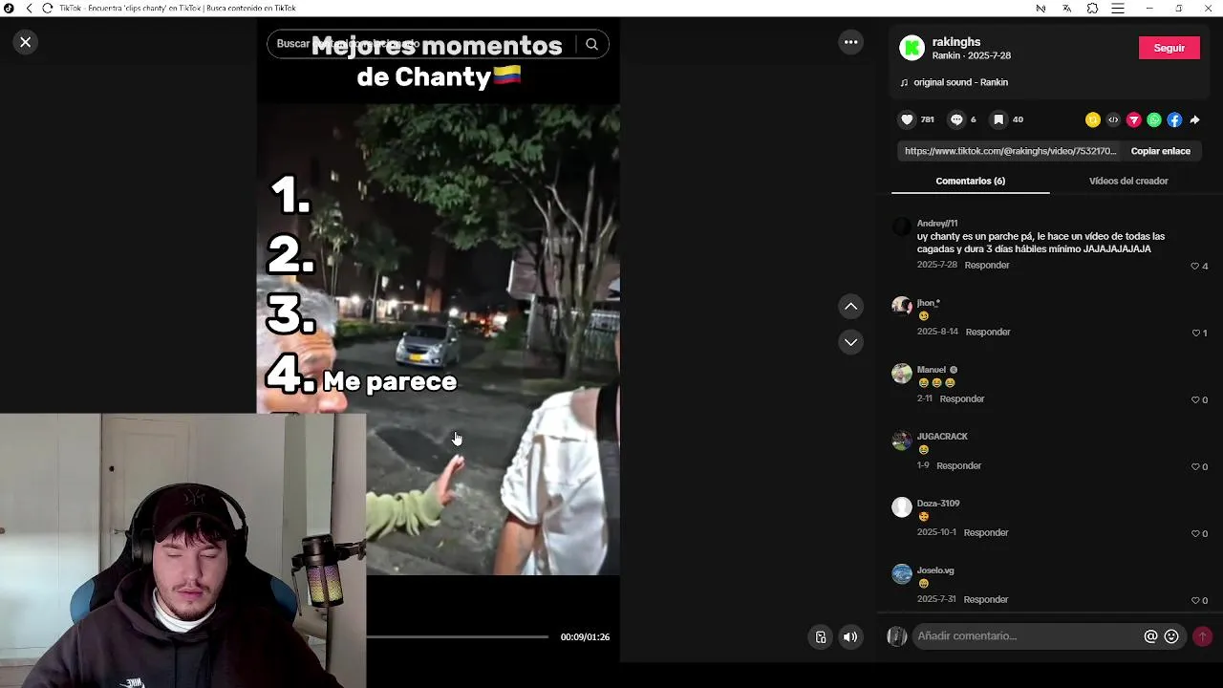This screenshot has height=688, width=1223.
Task: Like the Manuel comment
Action: (x=1195, y=399)
